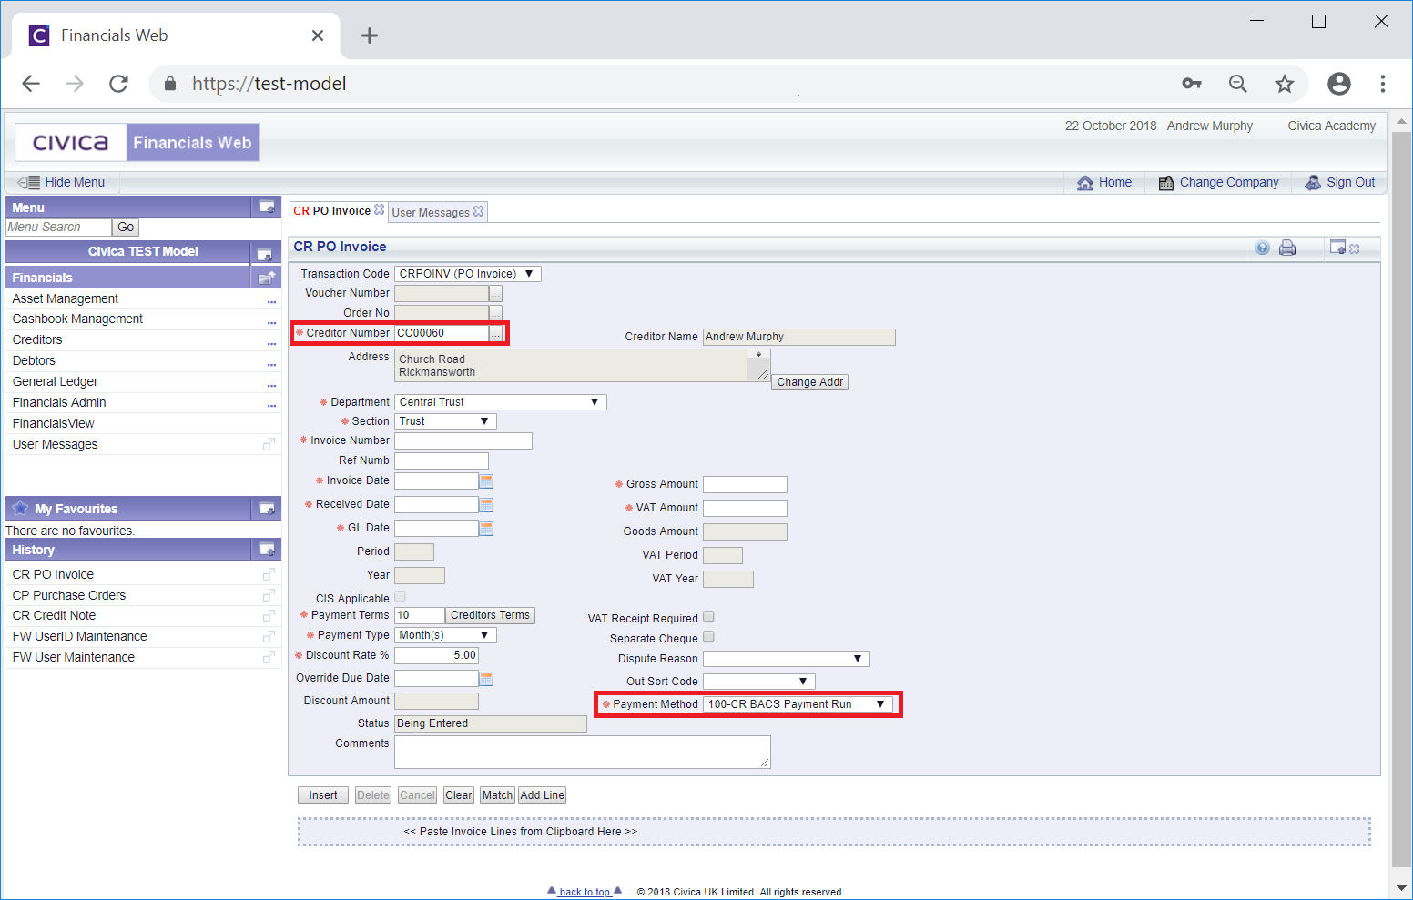The image size is (1413, 900).
Task: Click Change Addr button
Action: [x=810, y=382]
